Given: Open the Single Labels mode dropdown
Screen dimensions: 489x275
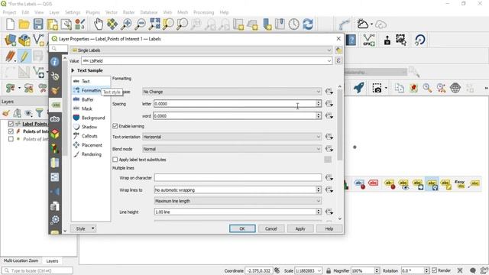Looking at the screenshot, I should tap(201, 50).
